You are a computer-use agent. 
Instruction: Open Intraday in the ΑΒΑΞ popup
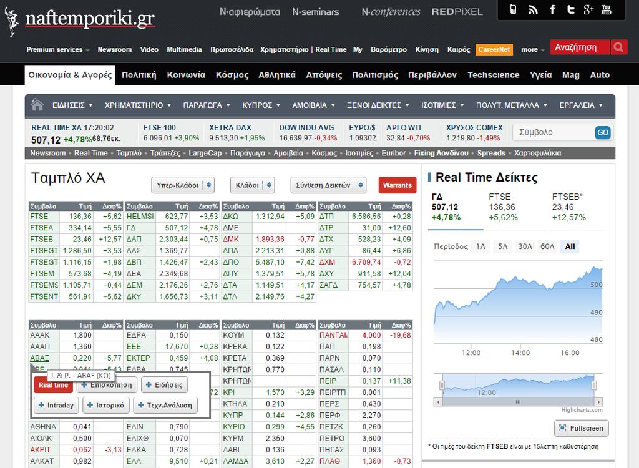[56, 405]
